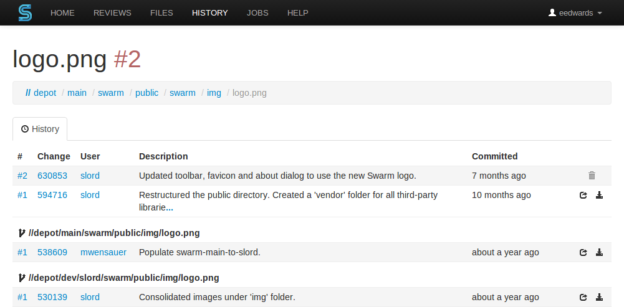The width and height of the screenshot is (624, 307).
Task: Click the open-file icon for change 594716
Action: (x=583, y=196)
